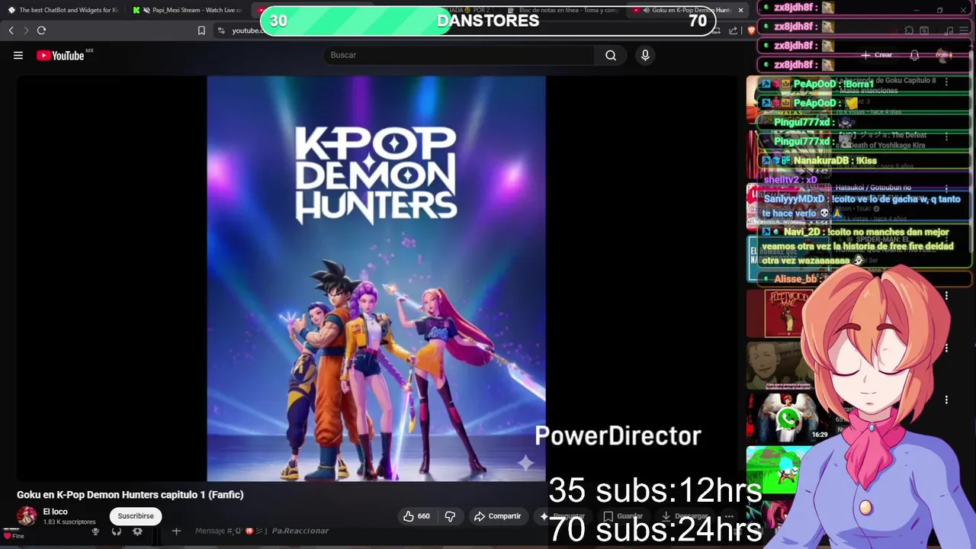Click the Brave shield icon
The height and width of the screenshot is (549, 976).
[x=751, y=30]
